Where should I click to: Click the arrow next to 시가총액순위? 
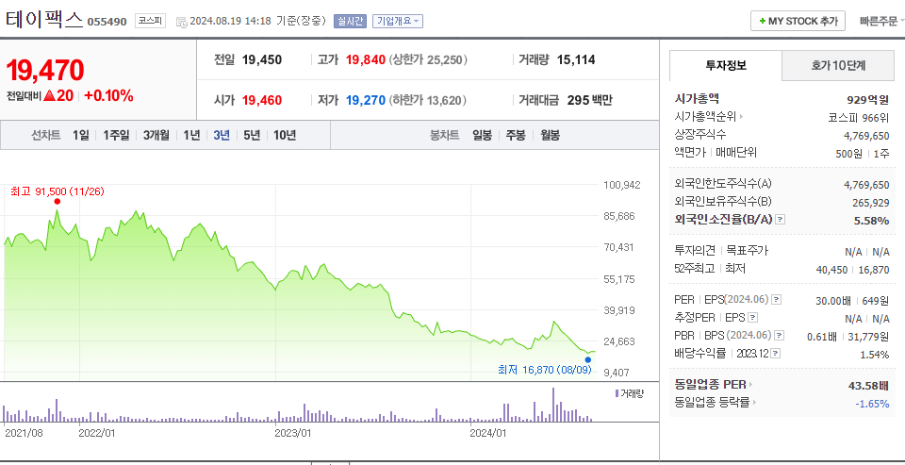pyautogui.click(x=741, y=117)
